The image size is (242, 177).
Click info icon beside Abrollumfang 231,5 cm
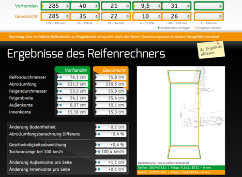[60, 84]
